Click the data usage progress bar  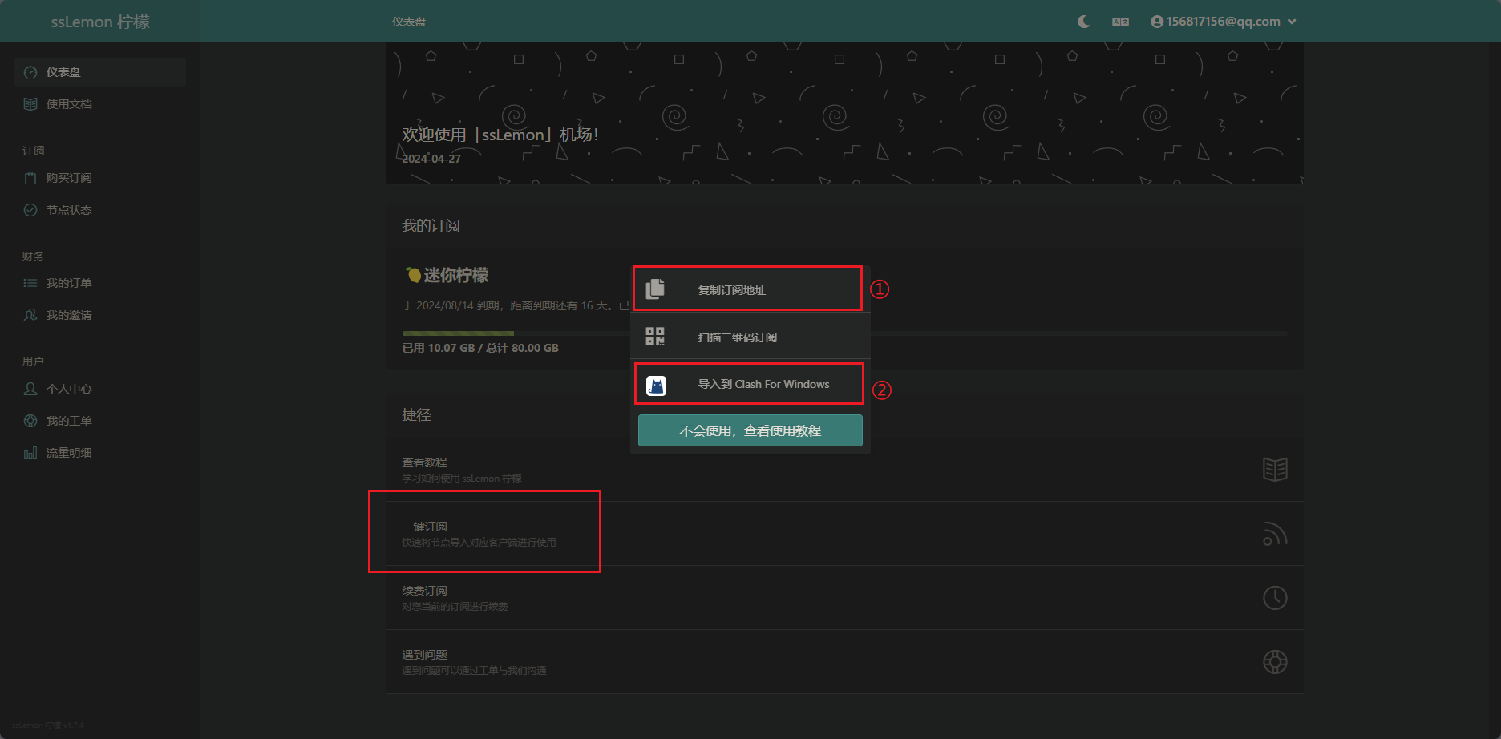tap(845, 333)
